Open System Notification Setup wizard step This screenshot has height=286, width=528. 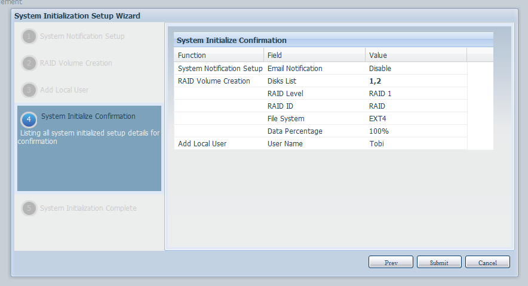coord(82,36)
